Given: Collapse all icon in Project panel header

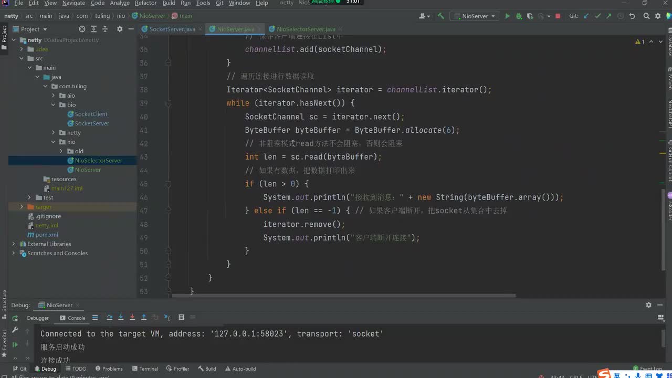Looking at the screenshot, I should tap(106, 29).
